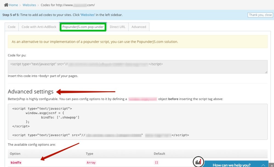Click the bindTo option cell
This screenshot has height=167, width=274.
(x=16, y=162)
